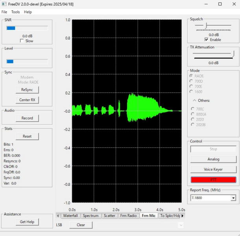240x236 pixels.
Task: Toggle the Squelch Enable checkbox
Action: (207, 40)
